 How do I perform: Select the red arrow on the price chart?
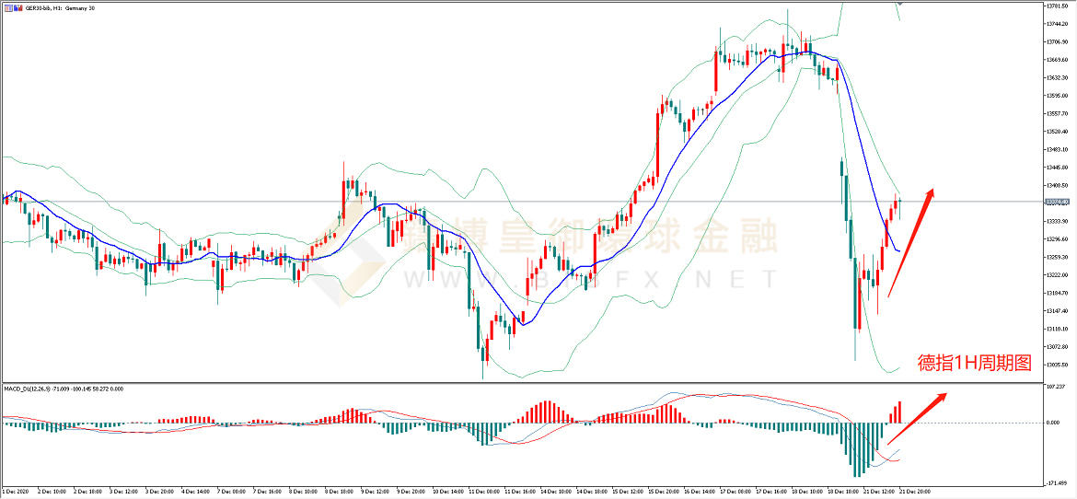point(911,242)
